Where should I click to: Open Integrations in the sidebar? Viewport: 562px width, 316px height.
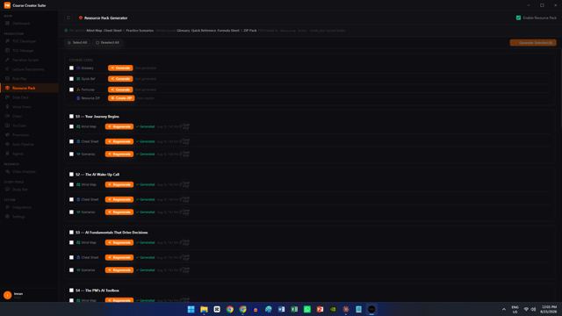[x=29, y=207]
